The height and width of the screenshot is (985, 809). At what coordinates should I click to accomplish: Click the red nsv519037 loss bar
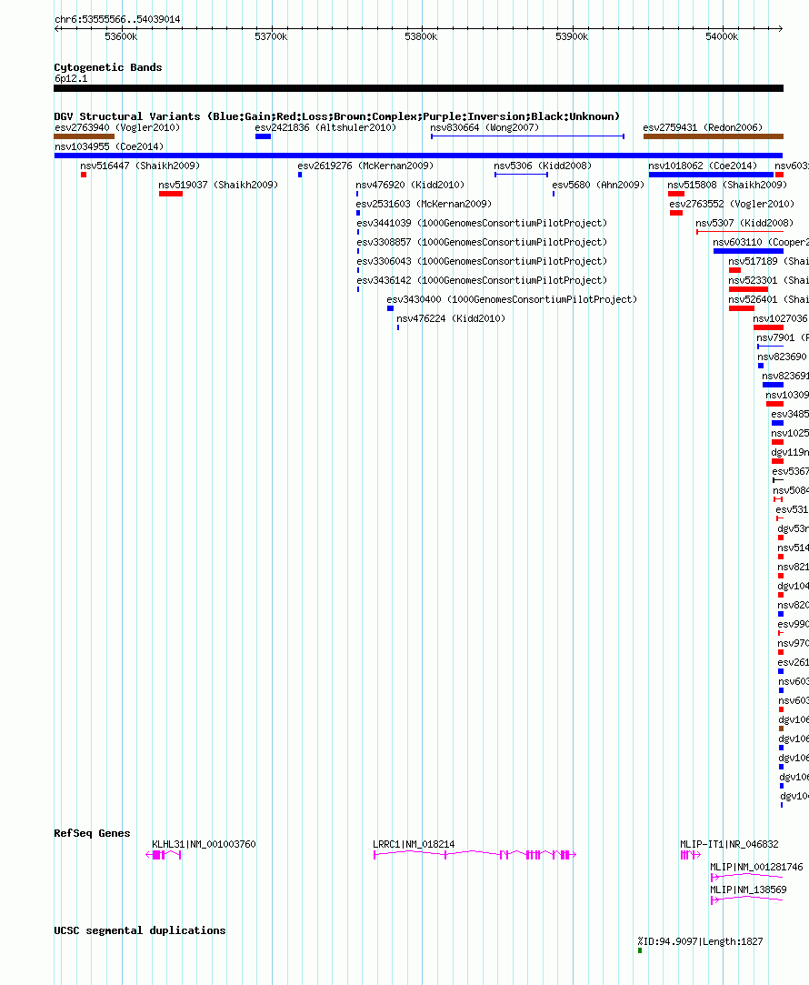pos(171,194)
